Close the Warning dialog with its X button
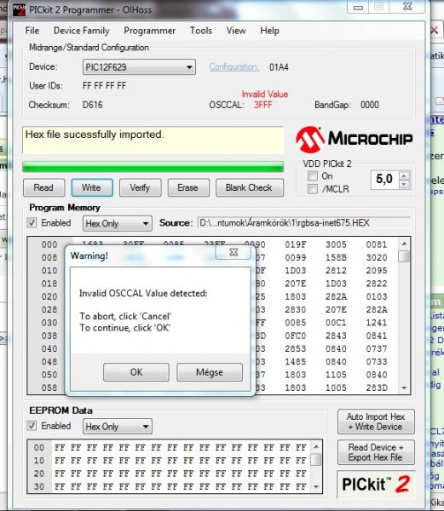Image resolution: width=444 pixels, height=511 pixels. tap(234, 252)
